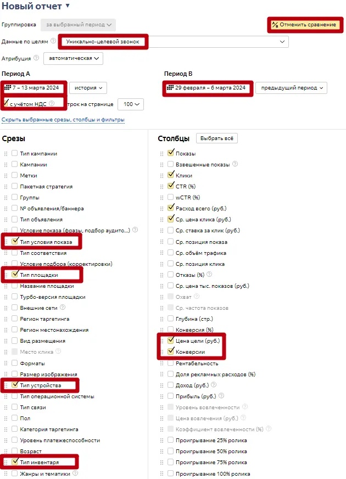Image resolution: width=346 pixels, height=479 pixels.
Task: Click the help icon next to Внешние сети
Action: click(63, 308)
